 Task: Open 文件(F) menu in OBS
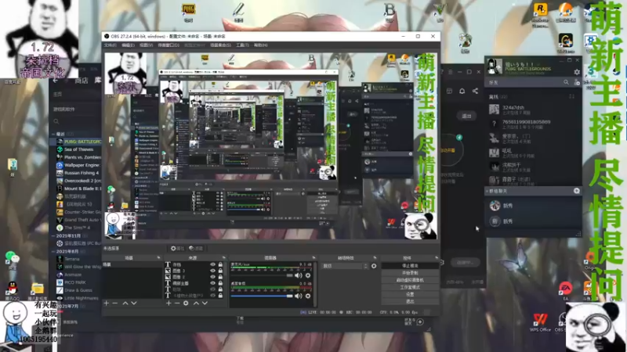pyautogui.click(x=111, y=45)
